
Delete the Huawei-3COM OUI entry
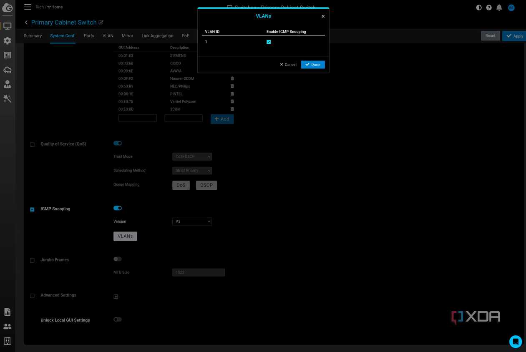tap(232, 78)
